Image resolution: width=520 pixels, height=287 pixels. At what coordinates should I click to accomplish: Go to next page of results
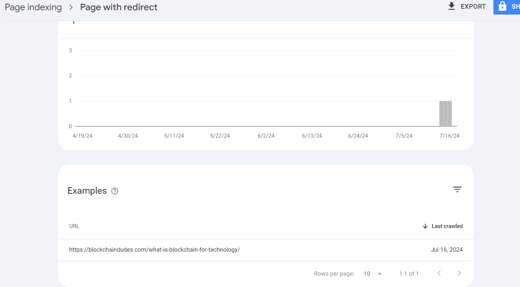point(459,273)
